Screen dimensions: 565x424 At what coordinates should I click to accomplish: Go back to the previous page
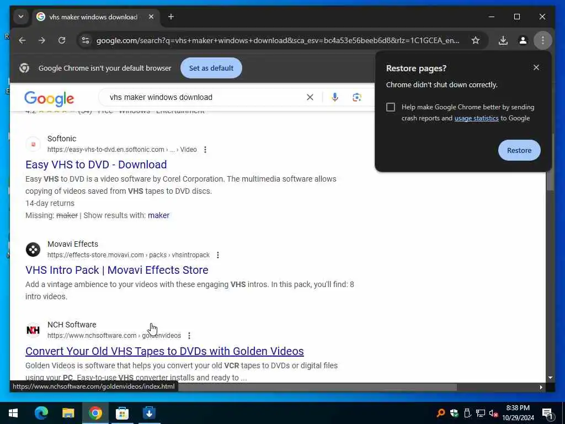point(22,40)
